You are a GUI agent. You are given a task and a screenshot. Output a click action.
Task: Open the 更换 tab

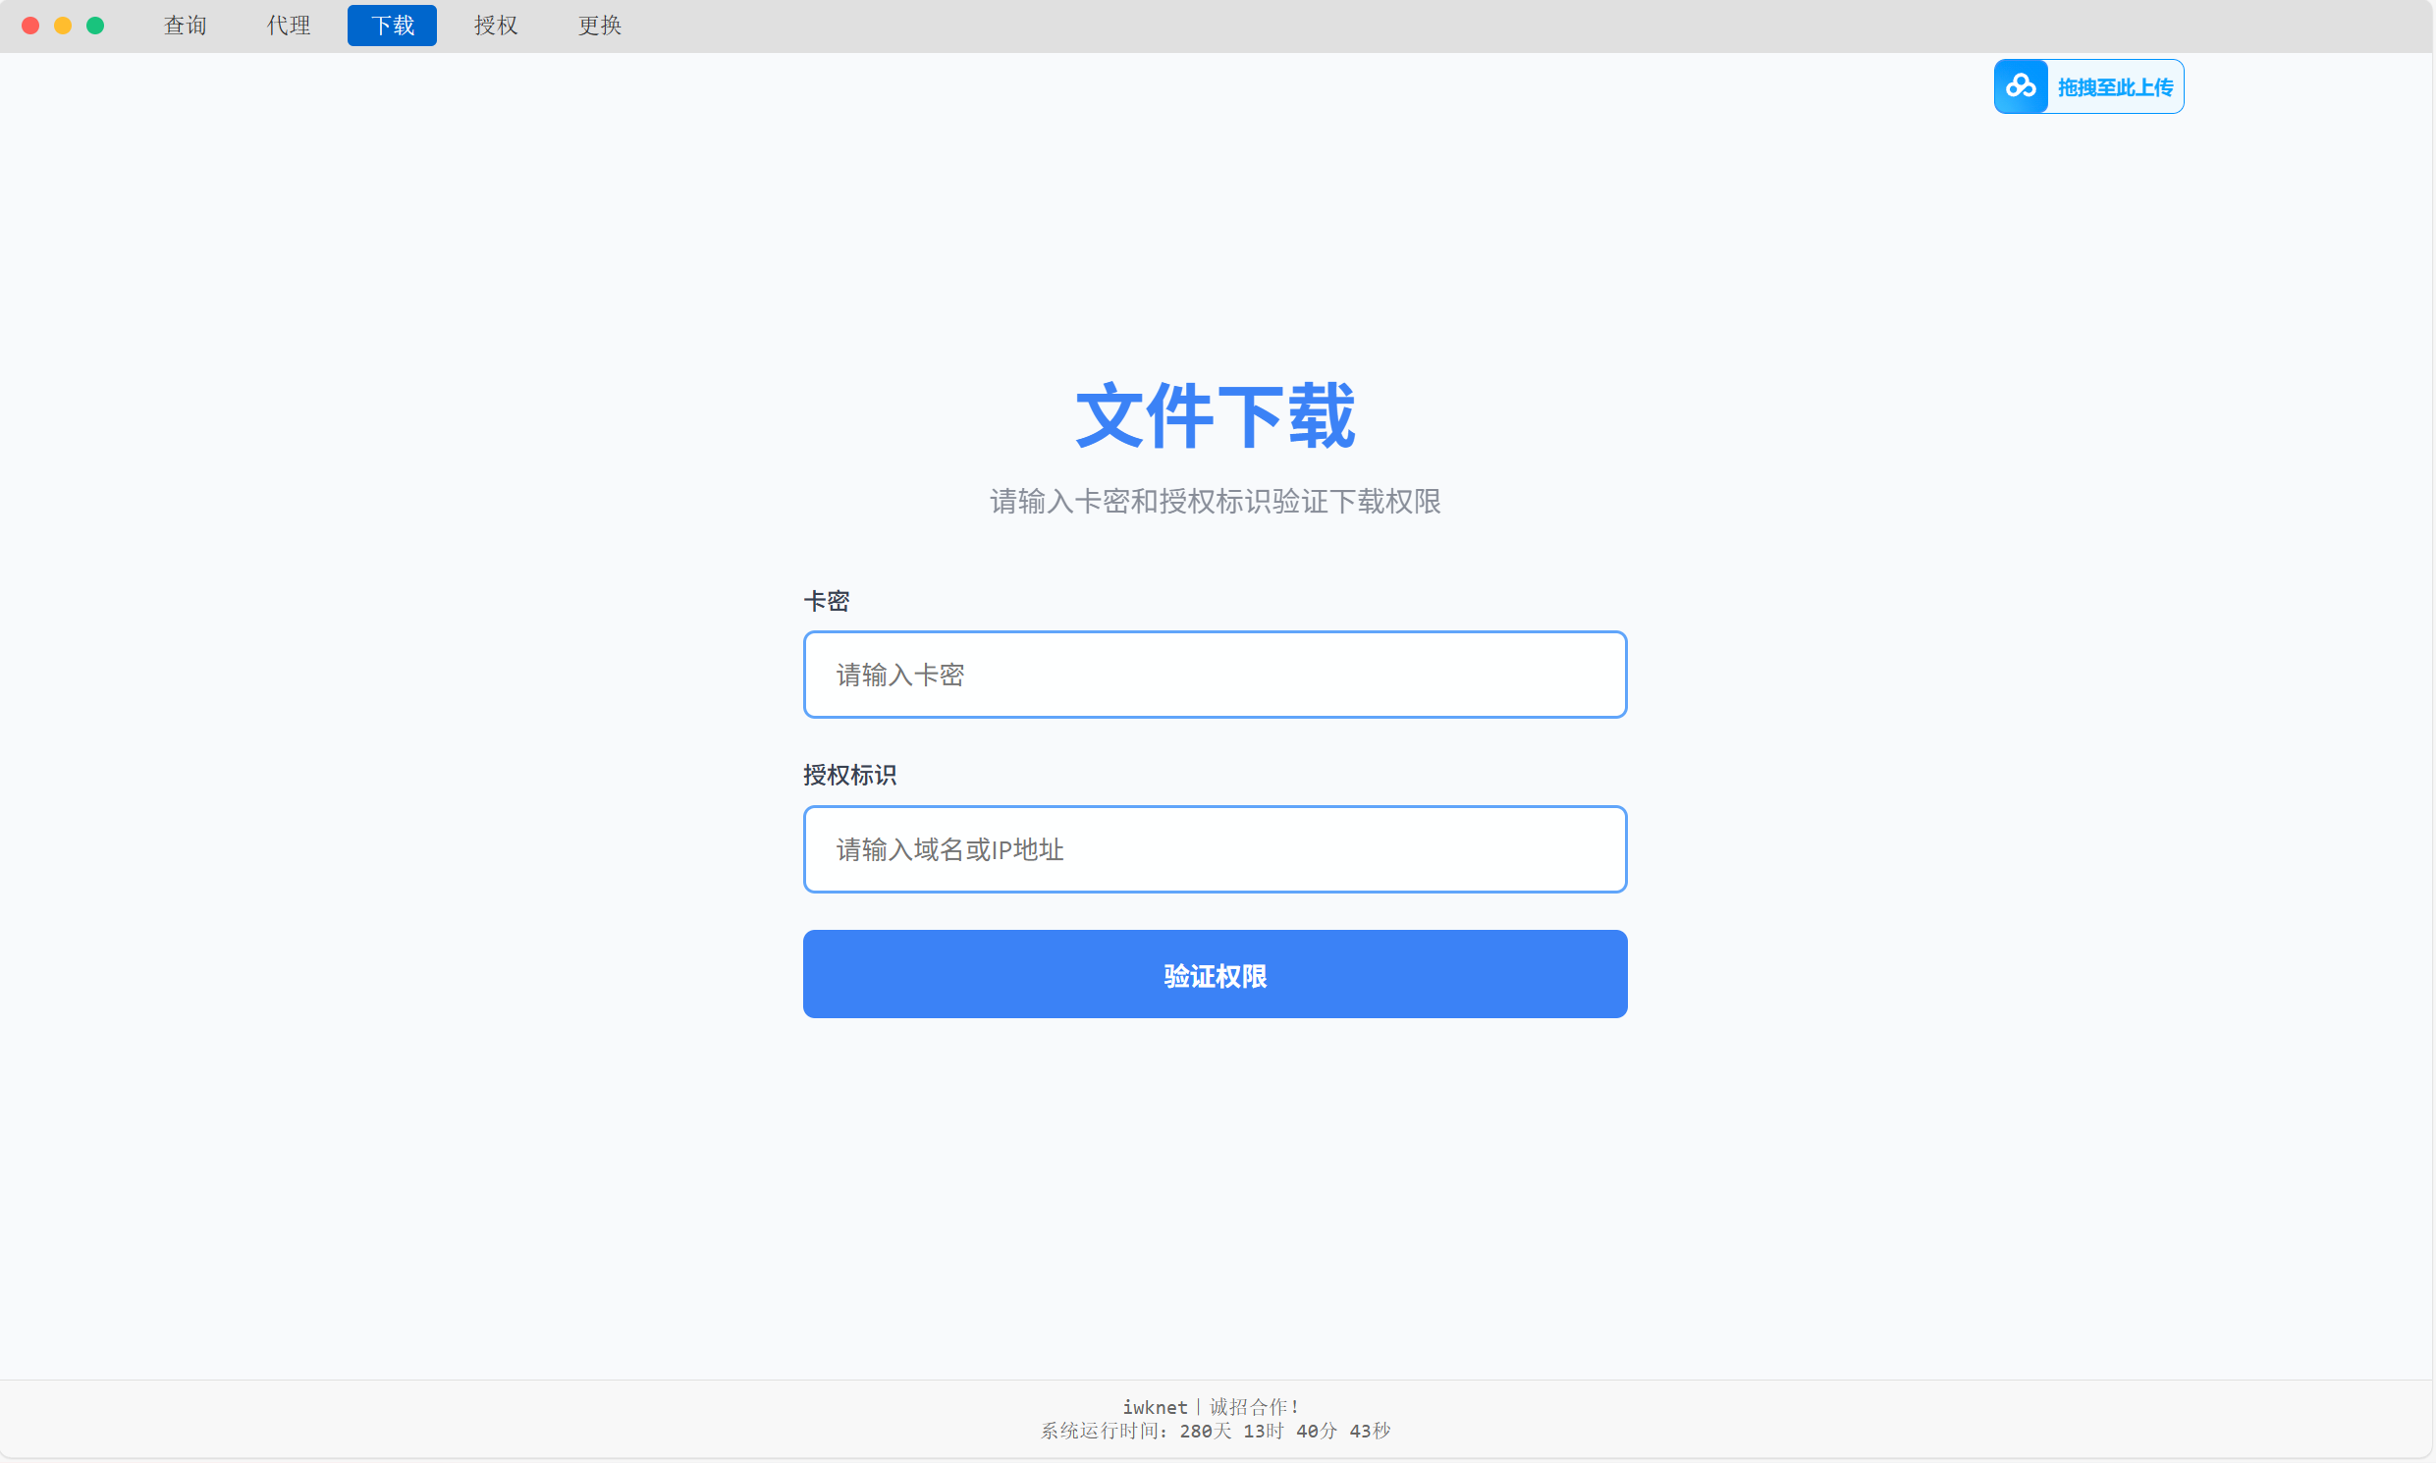tap(599, 26)
